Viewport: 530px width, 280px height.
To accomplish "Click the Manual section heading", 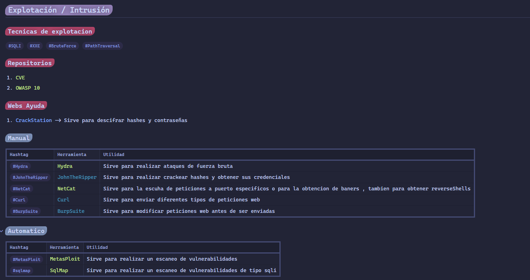I will [x=19, y=137].
